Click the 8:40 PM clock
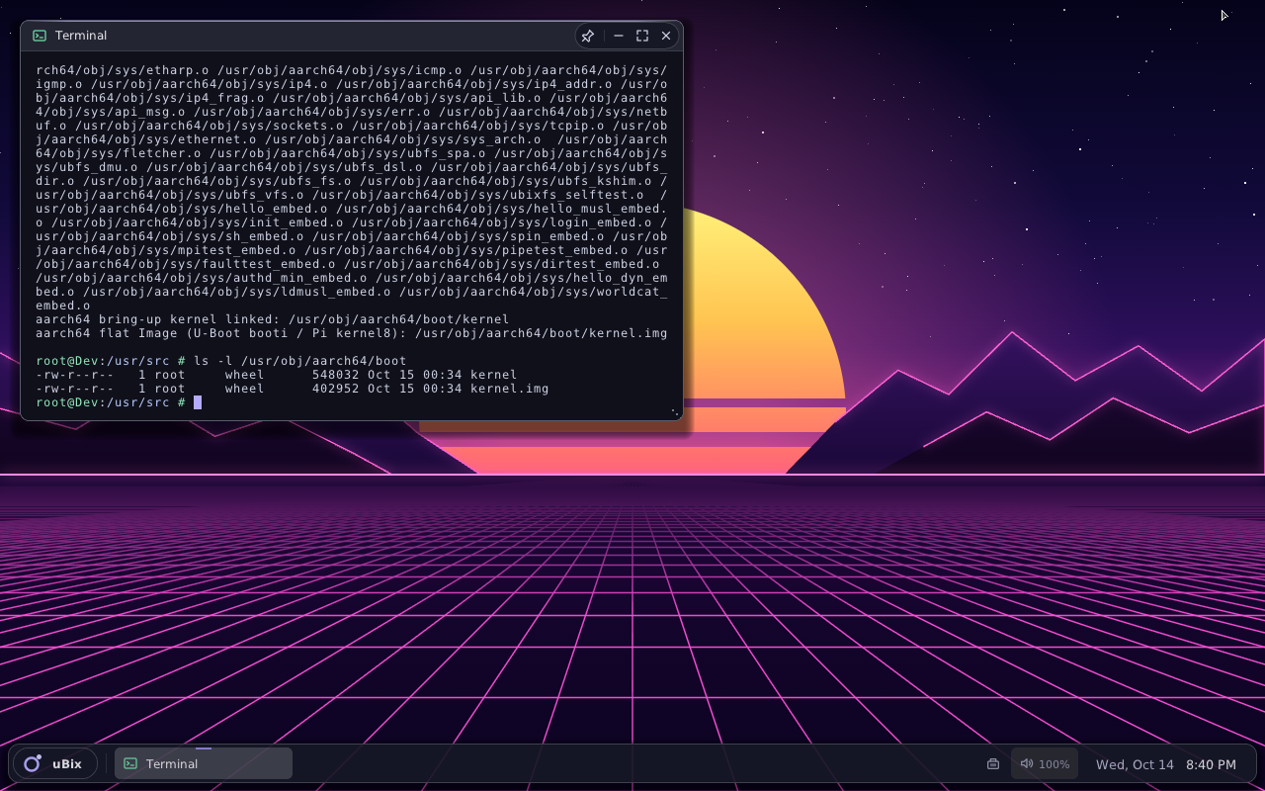 tap(1211, 764)
